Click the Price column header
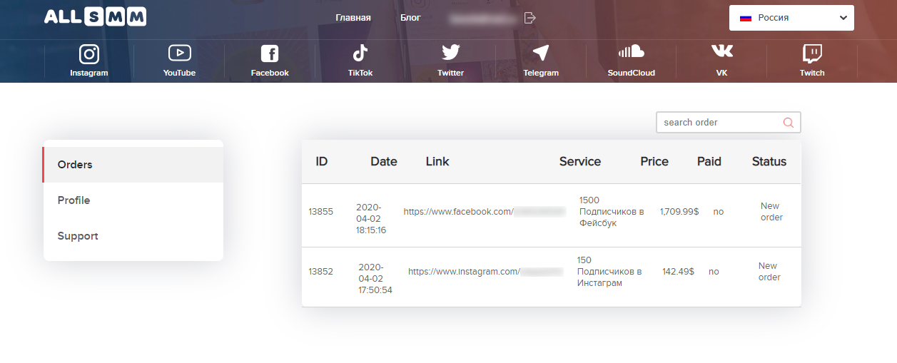Viewport: 897px width, 363px height. pos(654,162)
